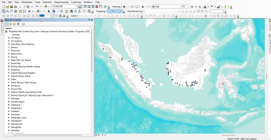List by Drawing Order in TOC

(6, 24)
